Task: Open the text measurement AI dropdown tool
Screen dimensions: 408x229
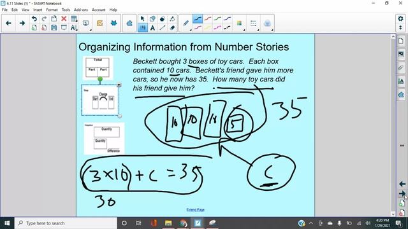Action: 74,27
